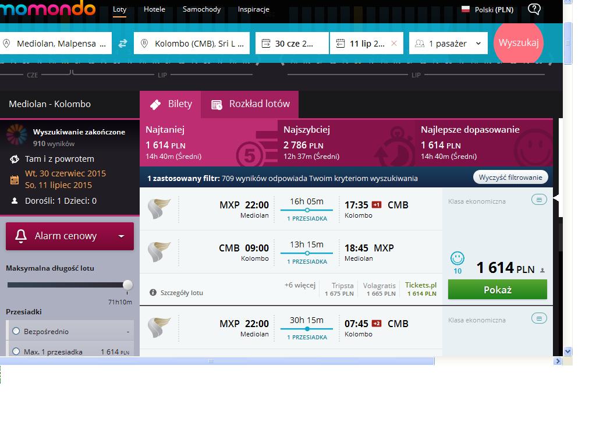This screenshot has width=596, height=447.
Task: Click the Maksymalna długość lotu slider handle
Action: pyautogui.click(x=127, y=285)
